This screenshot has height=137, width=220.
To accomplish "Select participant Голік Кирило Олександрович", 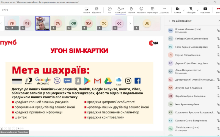I will [192, 47].
